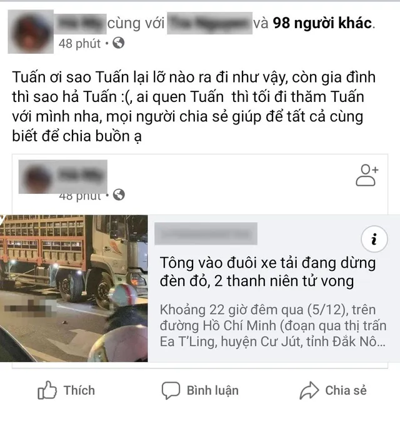
Task: Open the truck accident thumbnail image
Action: click(74, 288)
